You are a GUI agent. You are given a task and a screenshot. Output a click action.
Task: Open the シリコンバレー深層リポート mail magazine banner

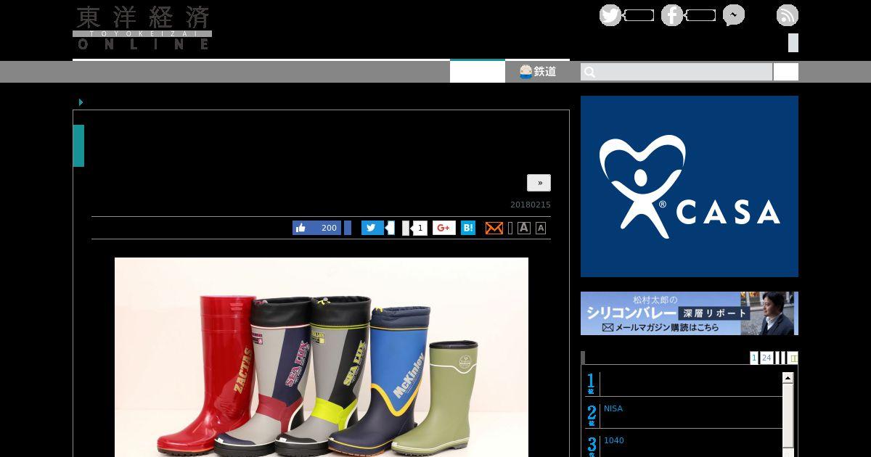[690, 313]
